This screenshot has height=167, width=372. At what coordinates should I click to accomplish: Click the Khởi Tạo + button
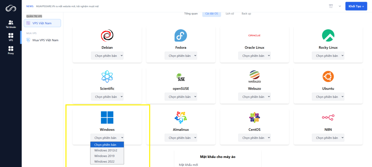coord(356,7)
